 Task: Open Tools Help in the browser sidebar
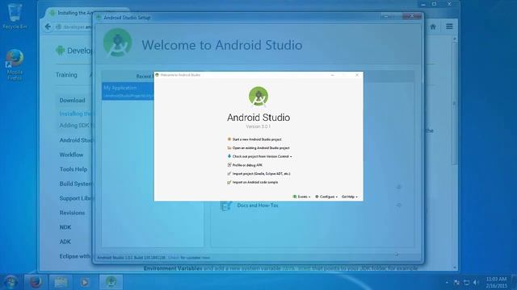pos(74,169)
